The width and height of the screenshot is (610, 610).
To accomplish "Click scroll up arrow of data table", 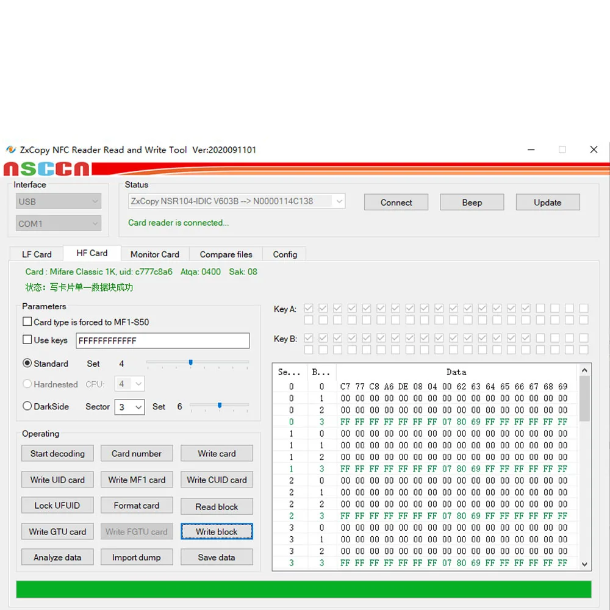I will tap(584, 370).
